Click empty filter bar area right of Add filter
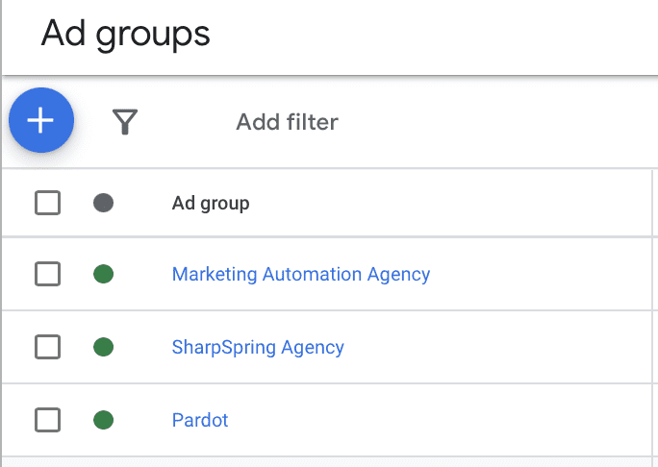 pos(500,122)
